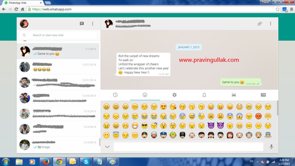This screenshot has width=295, height=166.
Task: Insert screaming in fear emoji
Action: [239, 116]
